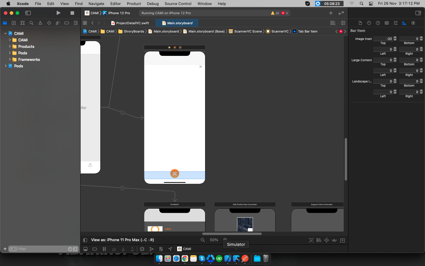The image size is (425, 266).
Task: Toggle the inspectors panel button
Action: tap(418, 13)
